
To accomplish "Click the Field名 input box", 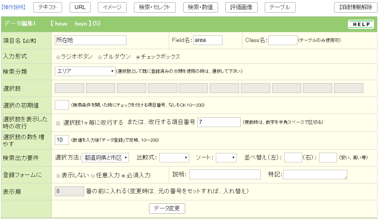I will click(x=207, y=40).
